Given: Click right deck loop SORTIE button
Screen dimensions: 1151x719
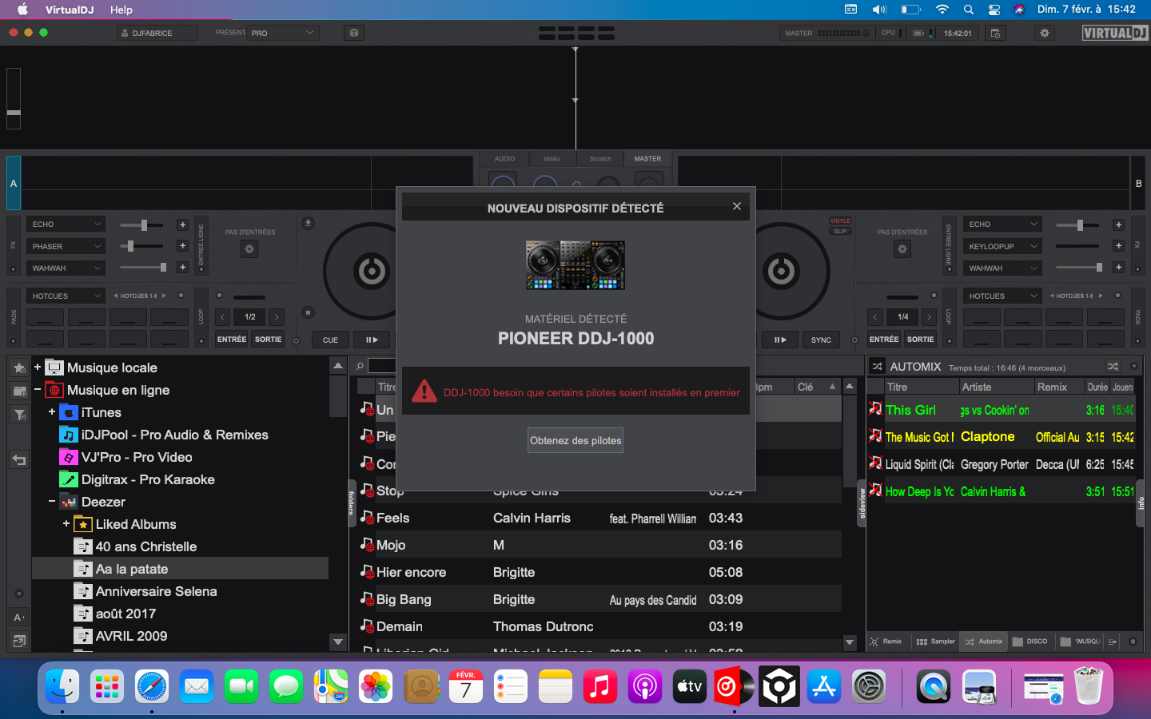Looking at the screenshot, I should tap(920, 340).
